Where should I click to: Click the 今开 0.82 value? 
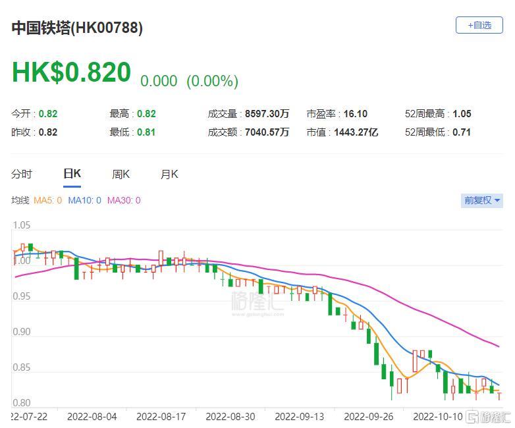(x=48, y=114)
